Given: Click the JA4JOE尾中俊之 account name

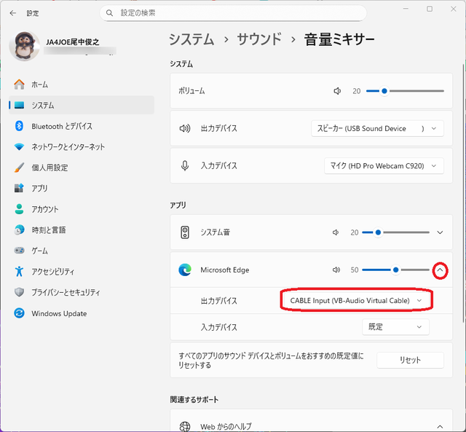Looking at the screenshot, I should coord(73,42).
